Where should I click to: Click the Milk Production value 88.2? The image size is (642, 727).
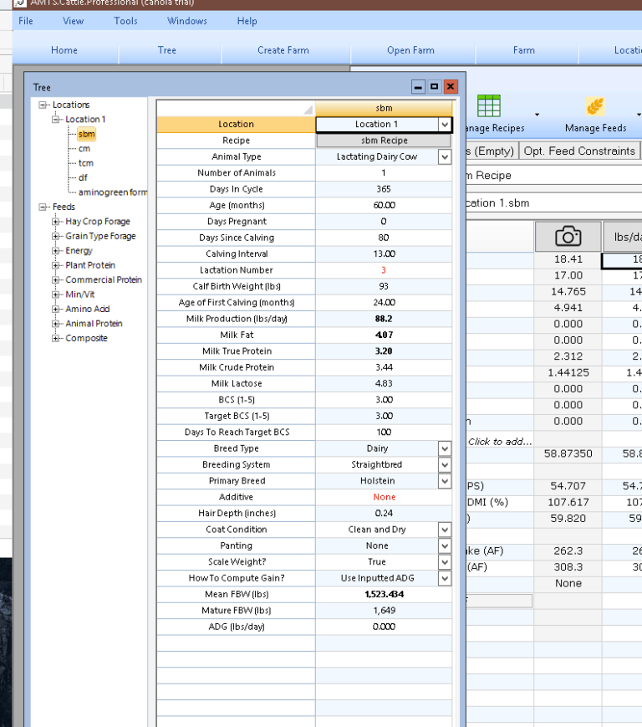pyautogui.click(x=384, y=319)
